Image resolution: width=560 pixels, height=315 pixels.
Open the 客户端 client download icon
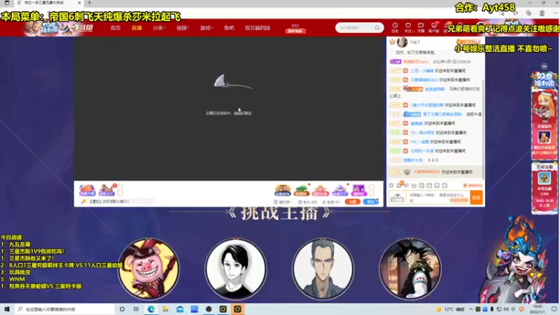[x=433, y=27]
